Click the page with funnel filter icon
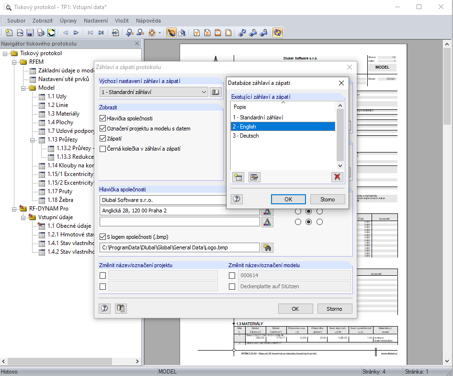453x376 pixels. (x=197, y=33)
